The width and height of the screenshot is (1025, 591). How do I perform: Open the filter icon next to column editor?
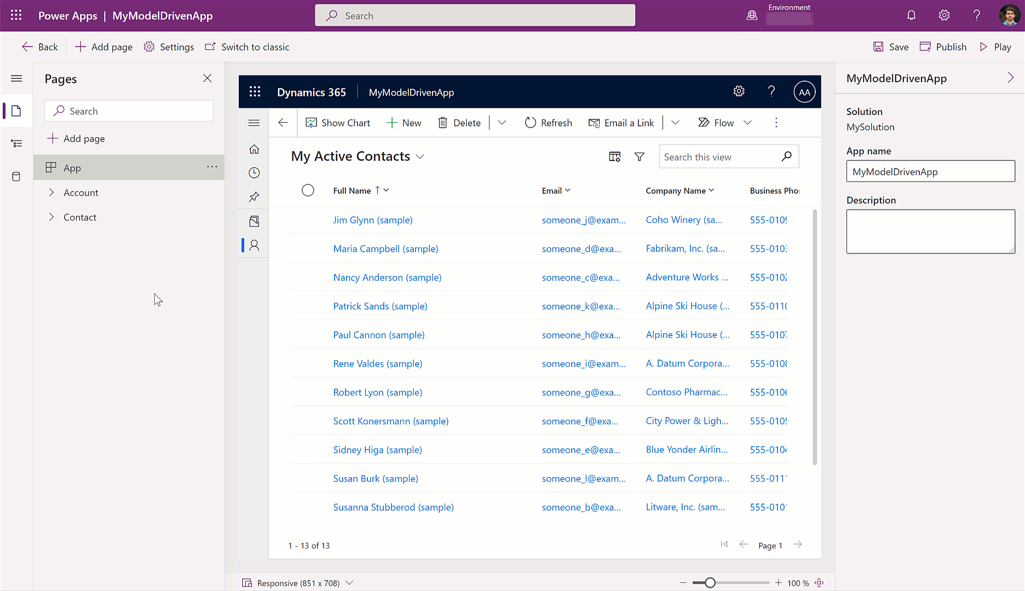pyautogui.click(x=639, y=157)
